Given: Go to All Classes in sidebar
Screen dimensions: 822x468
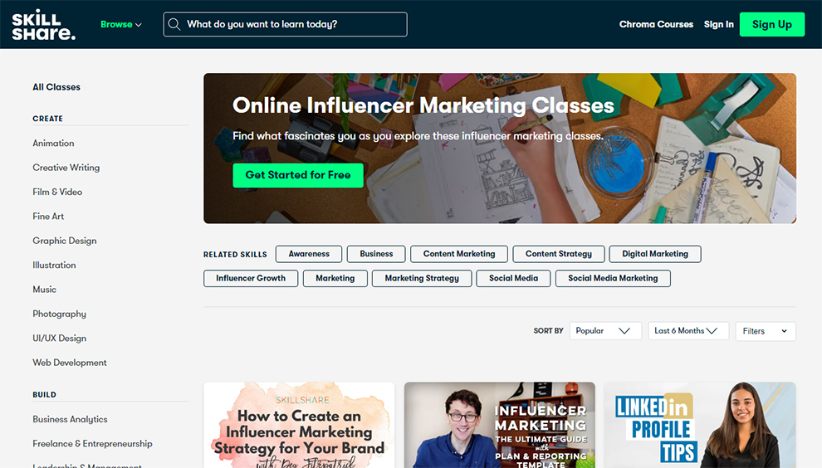Looking at the screenshot, I should tap(56, 87).
